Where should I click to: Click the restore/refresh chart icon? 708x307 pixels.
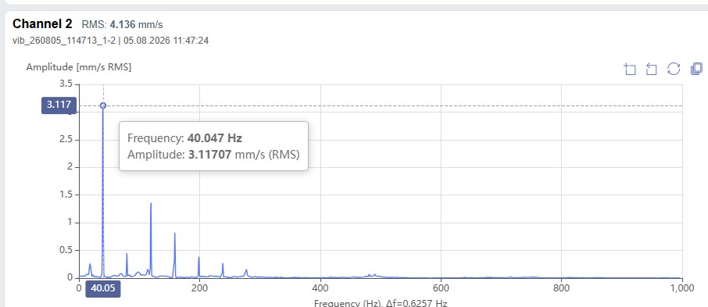[x=674, y=69]
